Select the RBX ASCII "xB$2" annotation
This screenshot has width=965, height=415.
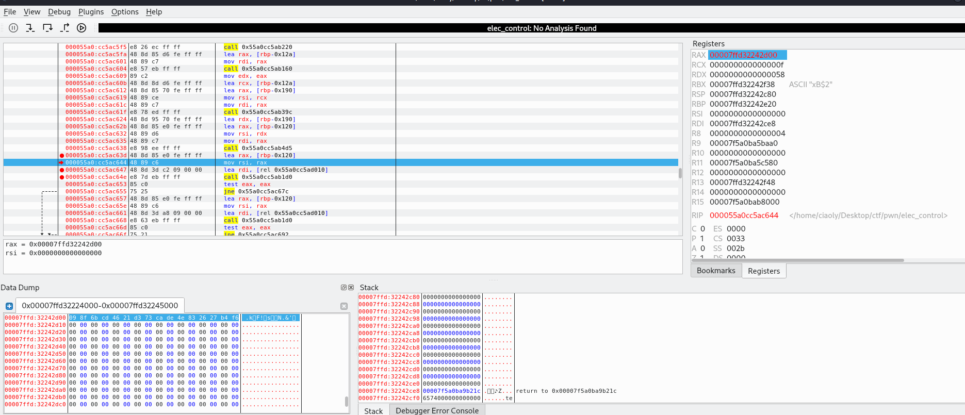click(810, 84)
